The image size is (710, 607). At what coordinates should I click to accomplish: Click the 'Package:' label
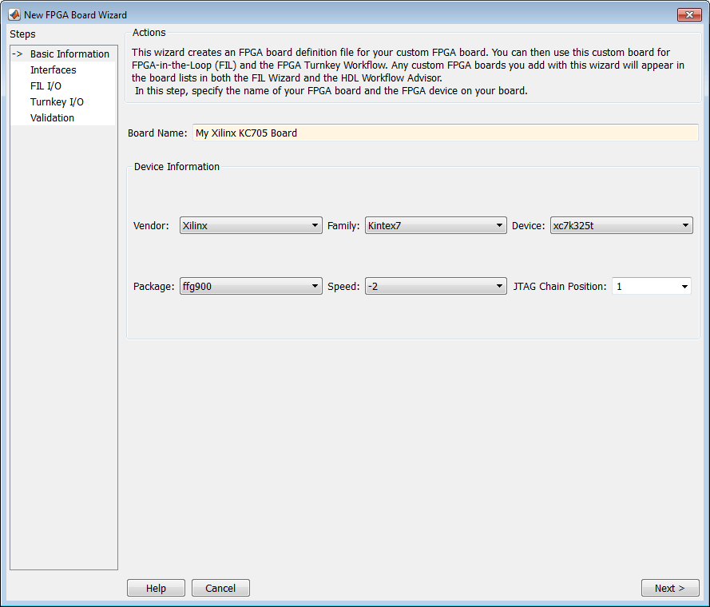153,286
